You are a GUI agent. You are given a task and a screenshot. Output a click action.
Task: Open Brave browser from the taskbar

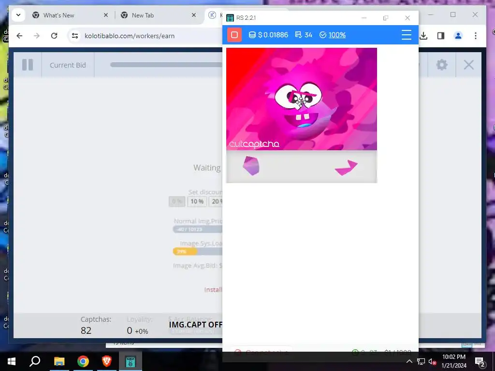[x=107, y=361]
